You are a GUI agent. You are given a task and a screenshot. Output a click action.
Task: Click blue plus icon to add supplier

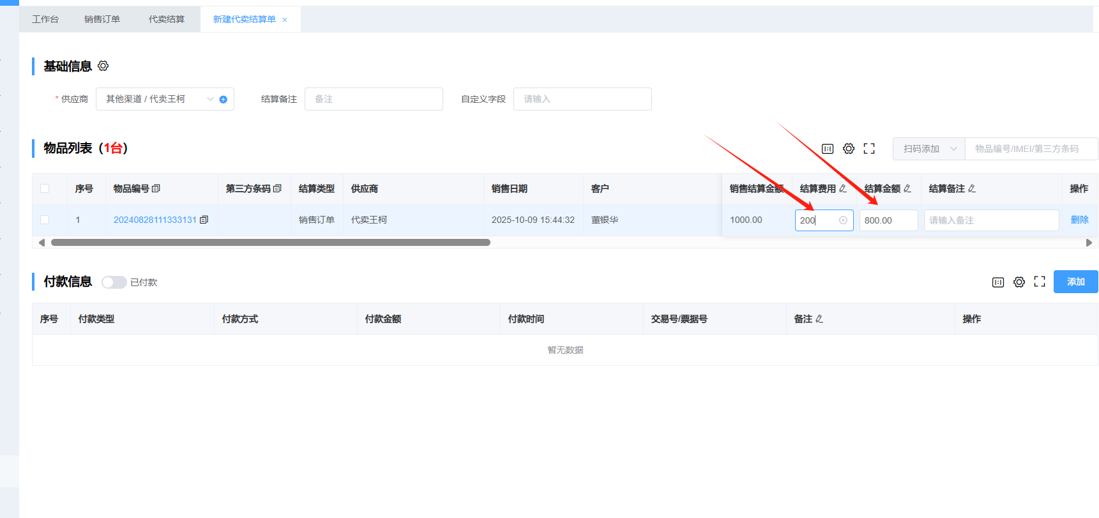(x=224, y=99)
